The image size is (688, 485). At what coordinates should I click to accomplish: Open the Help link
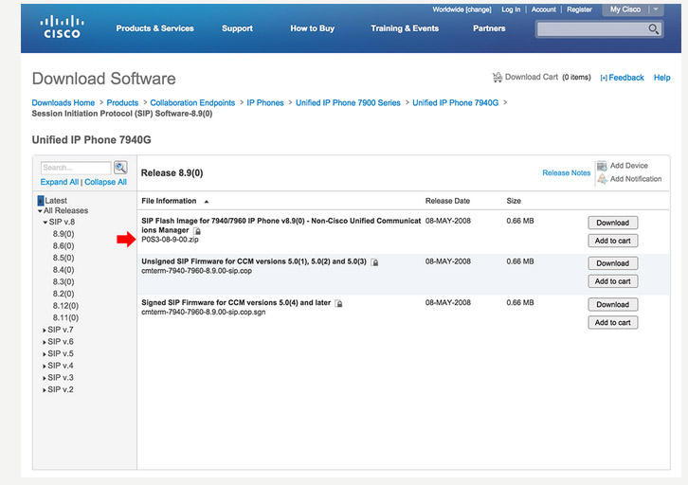pos(661,78)
